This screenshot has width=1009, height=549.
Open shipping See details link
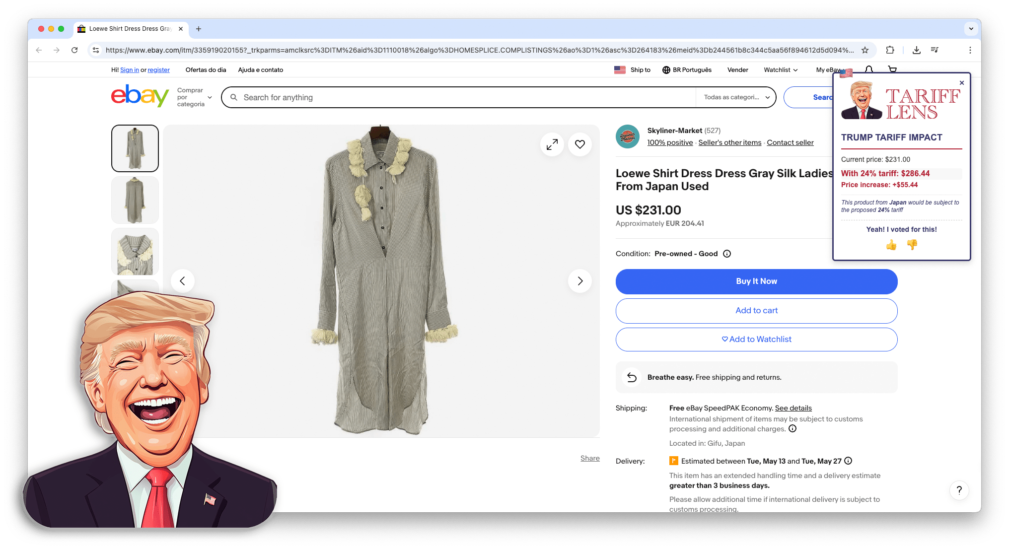(793, 408)
